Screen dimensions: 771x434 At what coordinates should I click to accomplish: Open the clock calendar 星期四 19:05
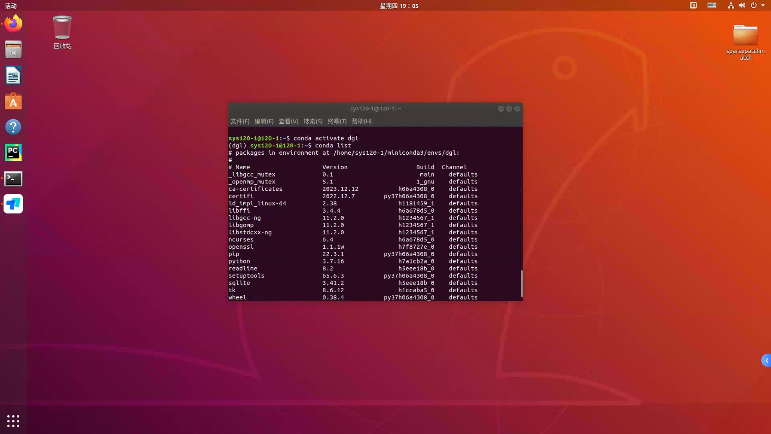click(399, 6)
